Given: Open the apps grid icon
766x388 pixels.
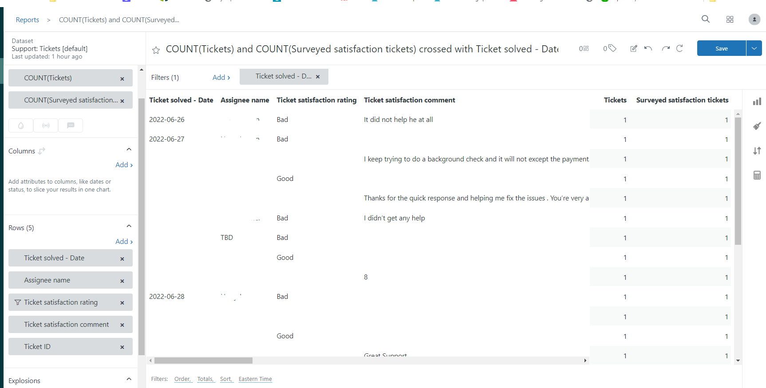Looking at the screenshot, I should click(x=730, y=20).
